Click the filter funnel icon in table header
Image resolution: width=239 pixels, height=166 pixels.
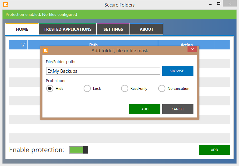pyautogui.click(x=23, y=44)
